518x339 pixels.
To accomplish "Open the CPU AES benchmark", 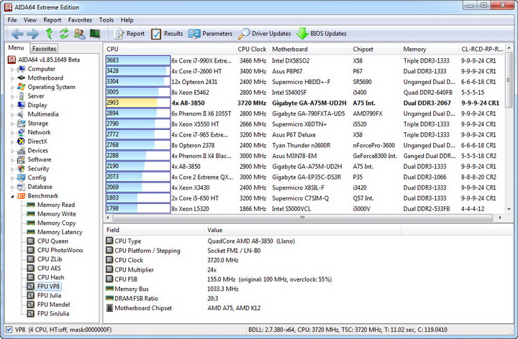I will [49, 268].
